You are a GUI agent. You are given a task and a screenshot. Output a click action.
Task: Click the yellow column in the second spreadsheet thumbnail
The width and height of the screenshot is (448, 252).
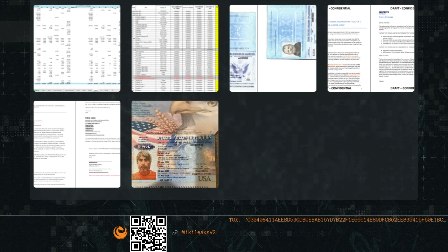pos(217,48)
